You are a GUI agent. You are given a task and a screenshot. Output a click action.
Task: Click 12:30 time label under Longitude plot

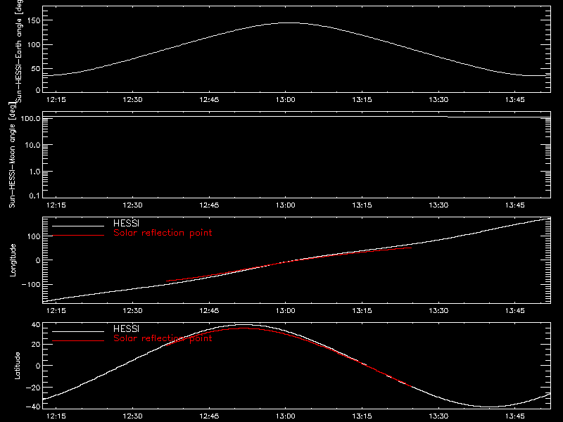tap(132, 311)
